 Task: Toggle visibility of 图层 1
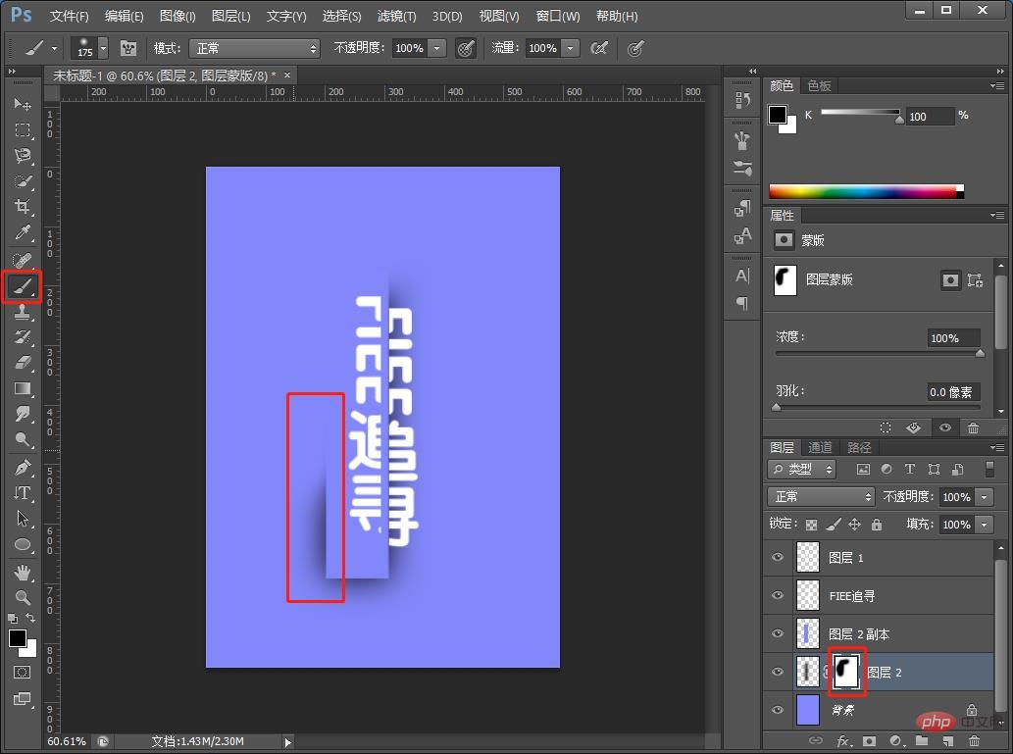[x=778, y=557]
